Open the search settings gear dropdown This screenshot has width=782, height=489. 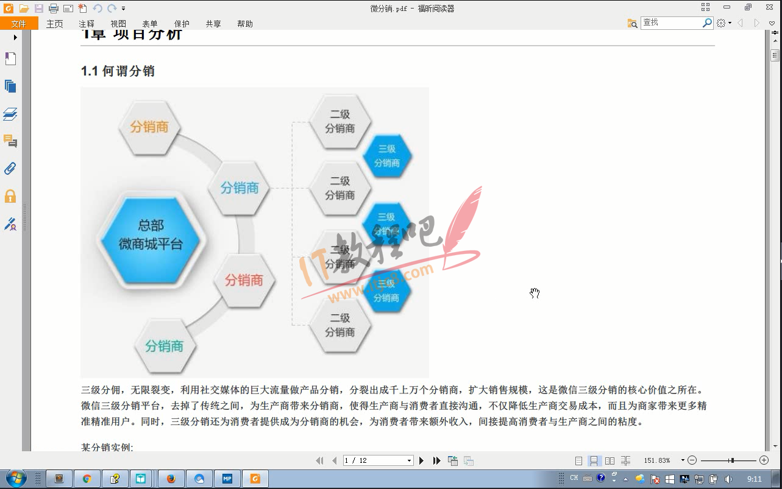point(724,23)
